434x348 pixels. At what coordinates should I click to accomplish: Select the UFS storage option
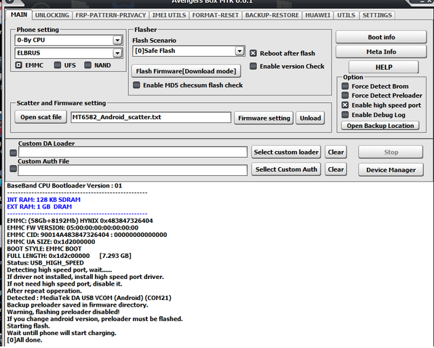coord(57,65)
